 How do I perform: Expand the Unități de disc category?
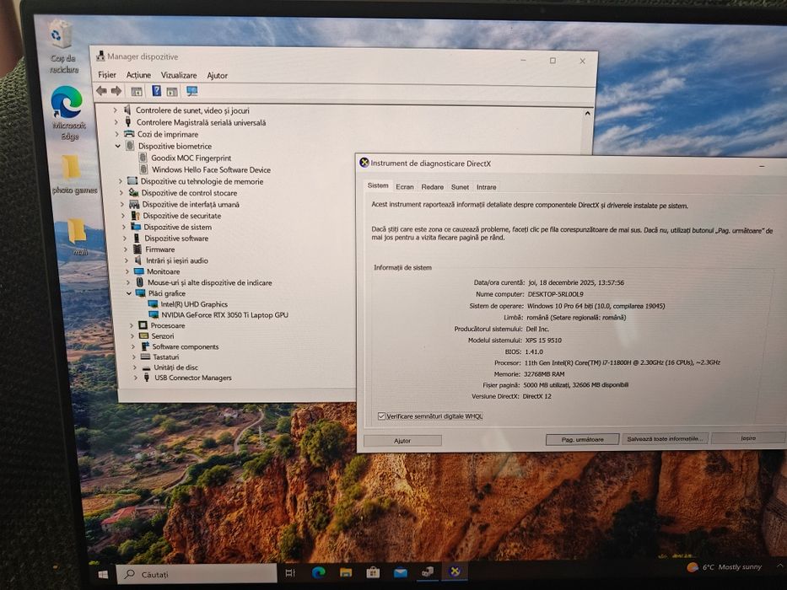click(134, 367)
